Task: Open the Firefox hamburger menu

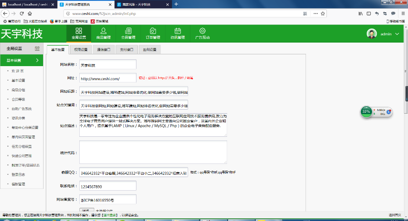Action: coord(403,14)
